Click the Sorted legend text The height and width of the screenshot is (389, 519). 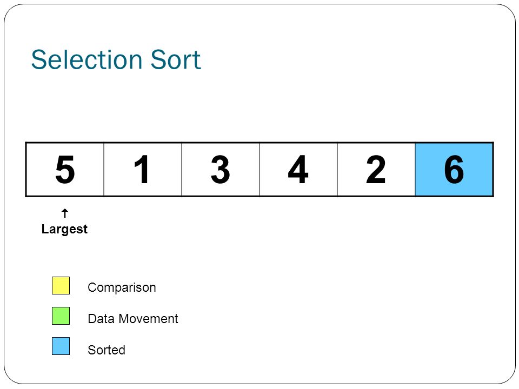pyautogui.click(x=107, y=350)
